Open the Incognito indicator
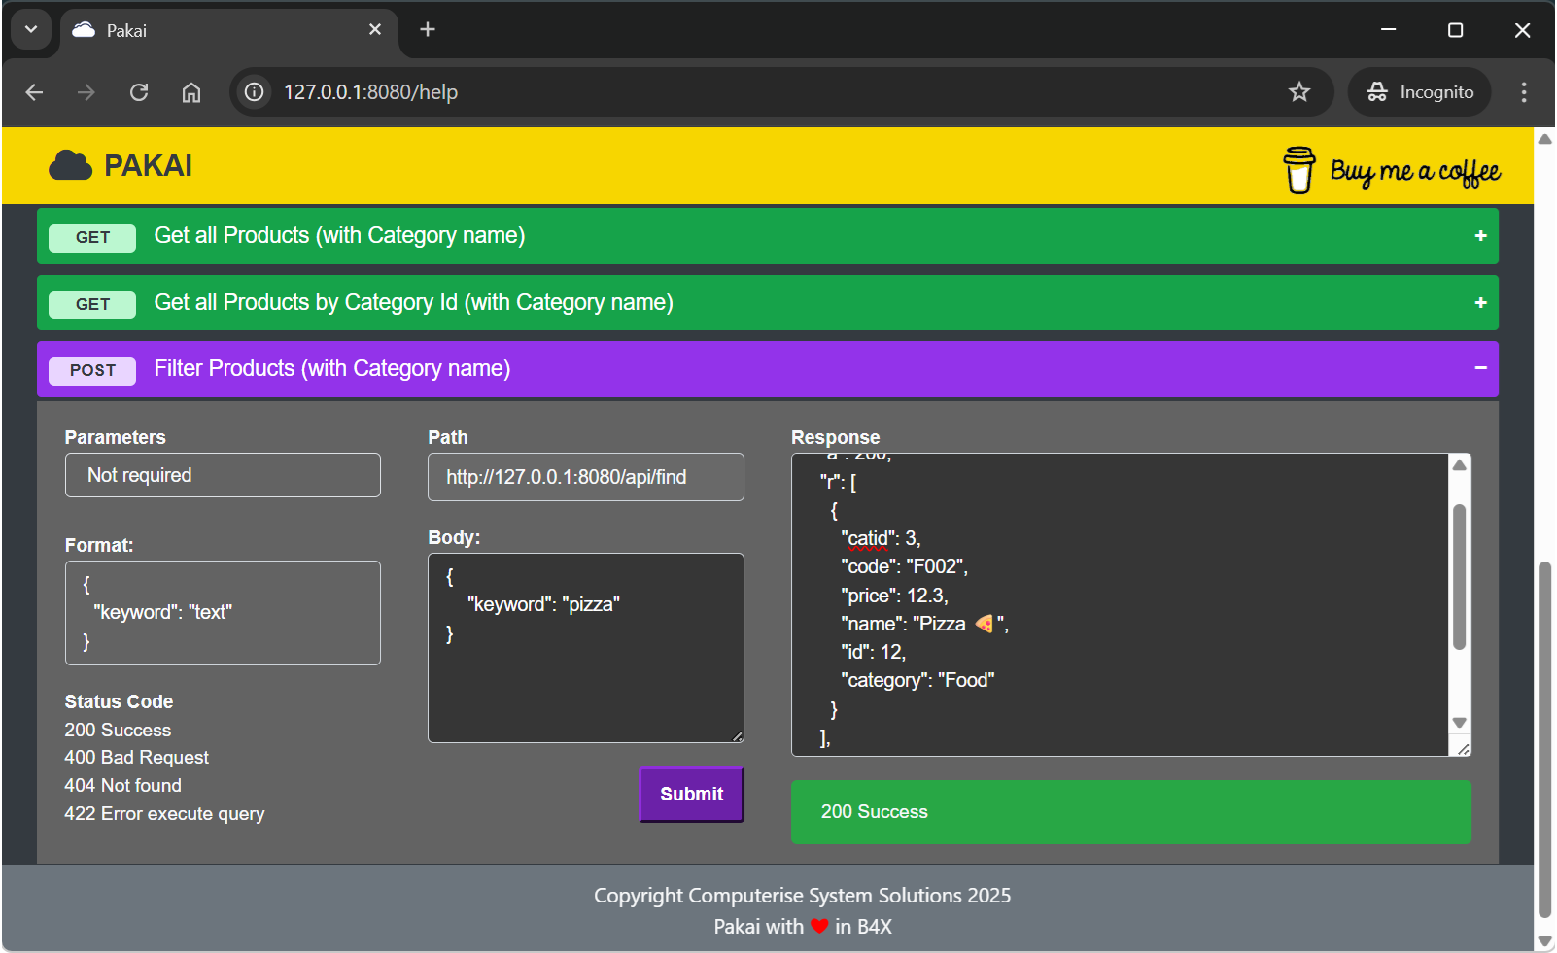Image resolution: width=1557 pixels, height=953 pixels. point(1420,92)
